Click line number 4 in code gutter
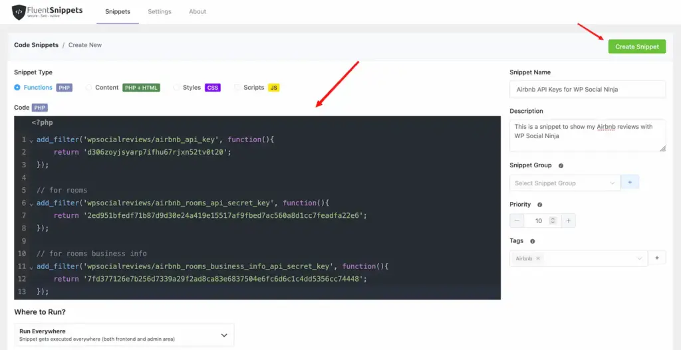 point(24,177)
